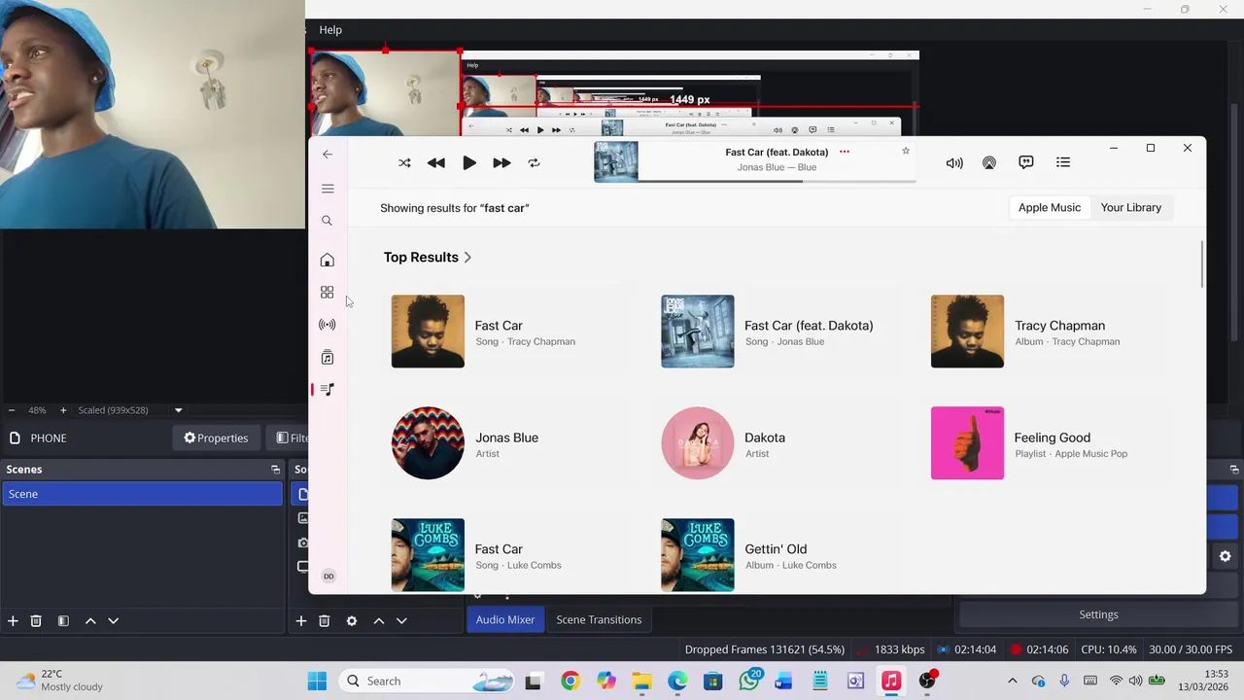Remove selected source with trash icon
The height and width of the screenshot is (700, 1244).
coord(325,621)
